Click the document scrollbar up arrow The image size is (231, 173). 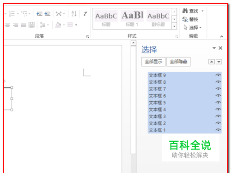point(134,43)
